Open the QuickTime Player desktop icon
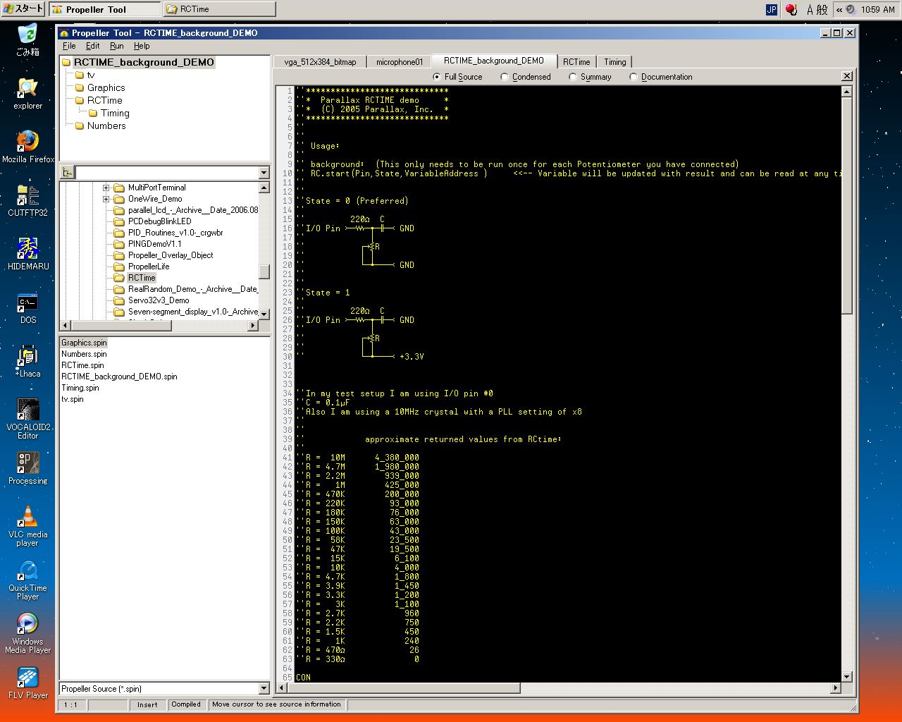 click(27, 571)
